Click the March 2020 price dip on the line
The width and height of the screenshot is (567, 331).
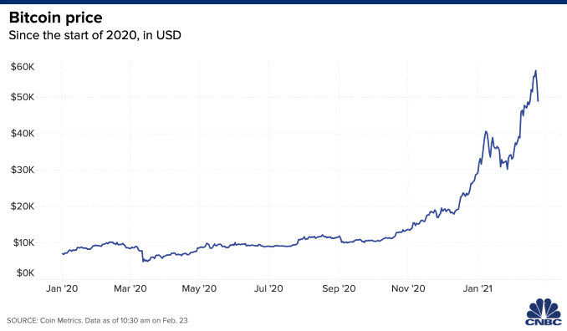pos(145,260)
